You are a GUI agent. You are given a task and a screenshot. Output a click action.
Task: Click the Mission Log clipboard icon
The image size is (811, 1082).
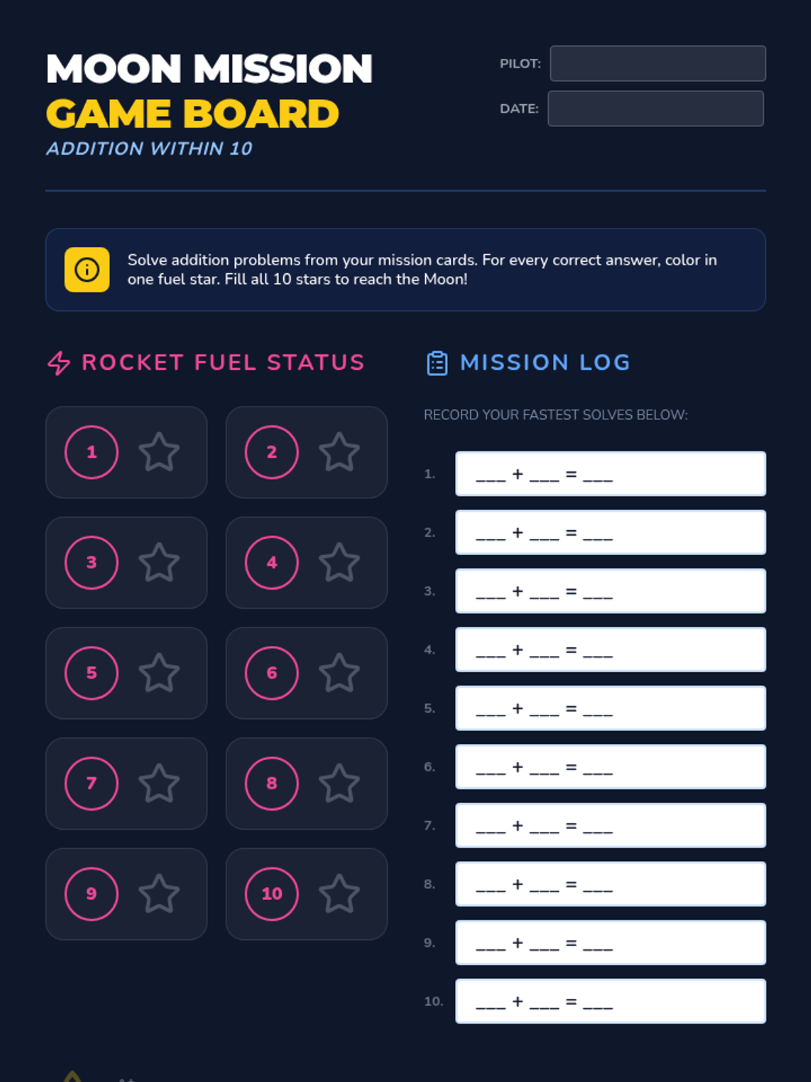pos(437,363)
